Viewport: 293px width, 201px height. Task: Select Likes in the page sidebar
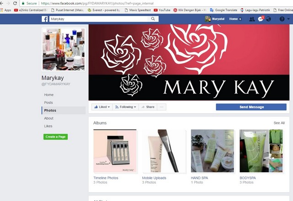(48, 126)
